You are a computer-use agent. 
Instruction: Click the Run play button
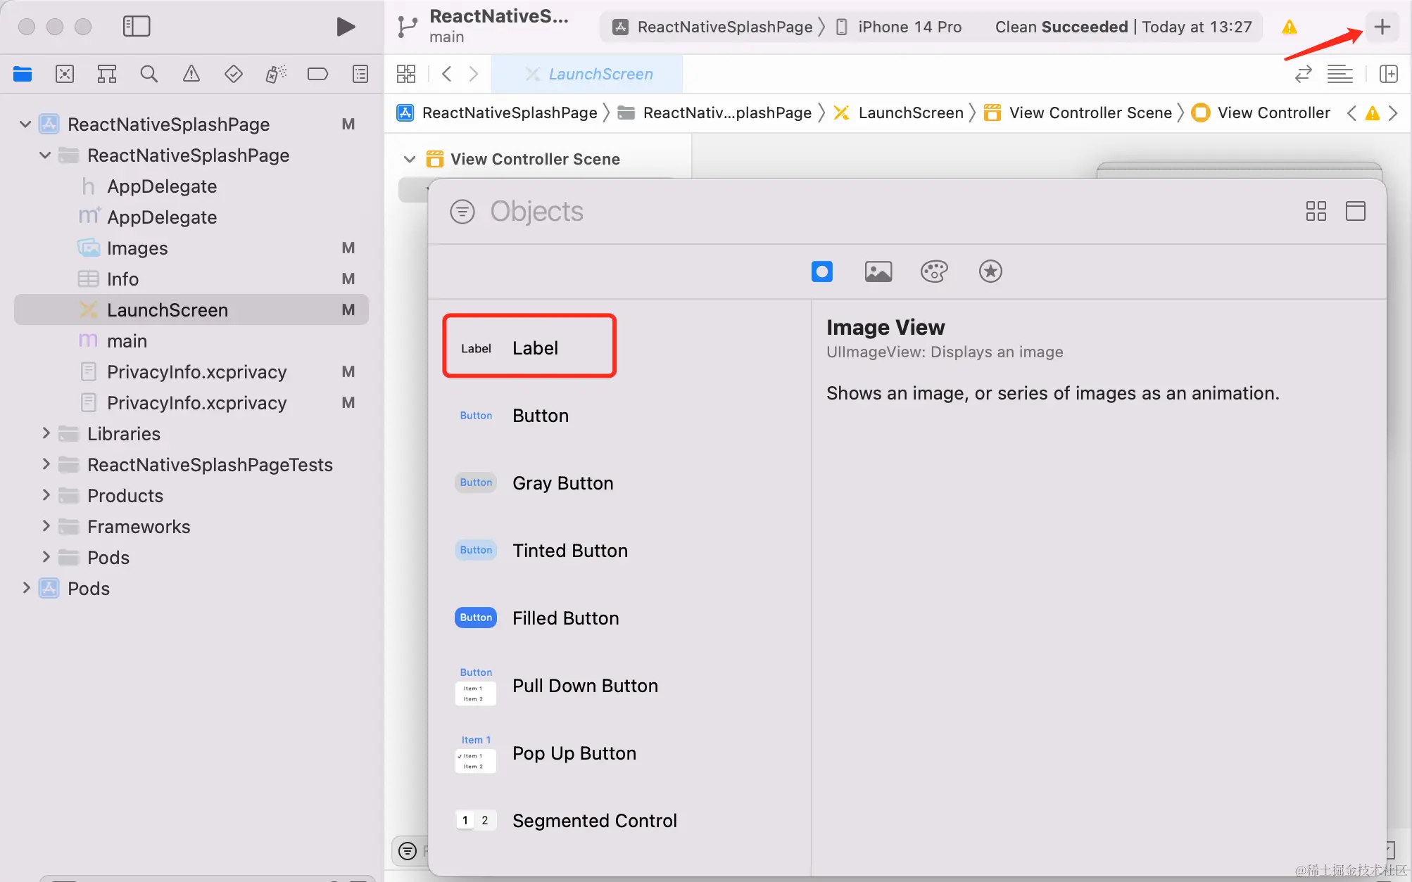pos(345,27)
